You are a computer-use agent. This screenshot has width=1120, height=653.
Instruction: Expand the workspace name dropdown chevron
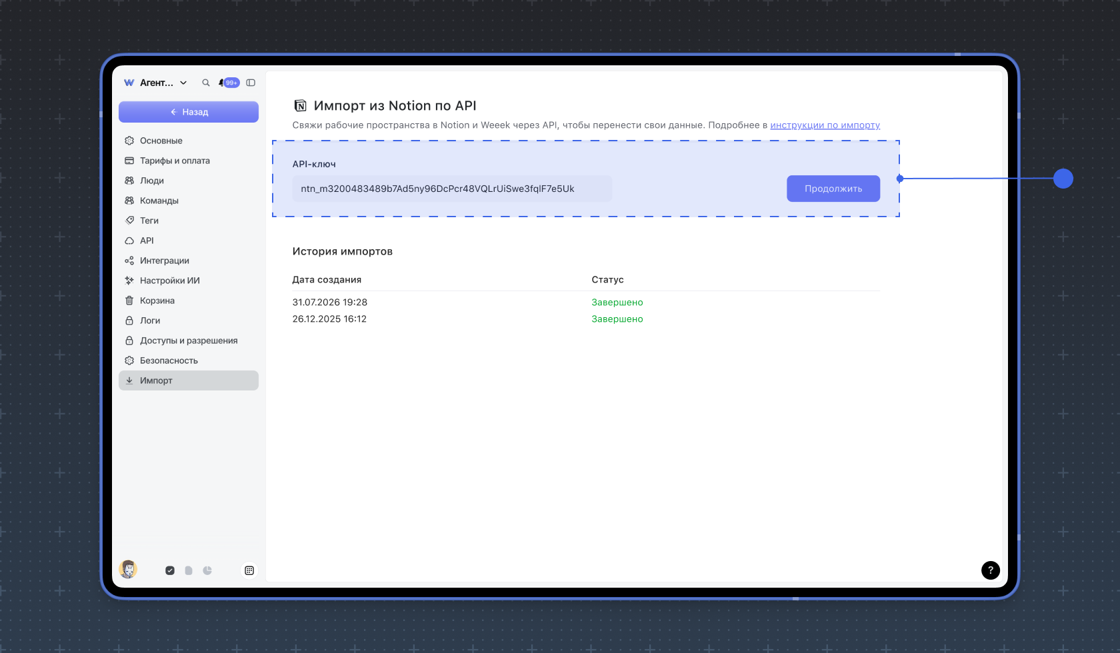click(183, 83)
